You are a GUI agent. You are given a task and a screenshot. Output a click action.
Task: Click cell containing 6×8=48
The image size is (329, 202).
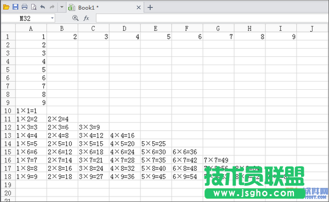point(187,168)
